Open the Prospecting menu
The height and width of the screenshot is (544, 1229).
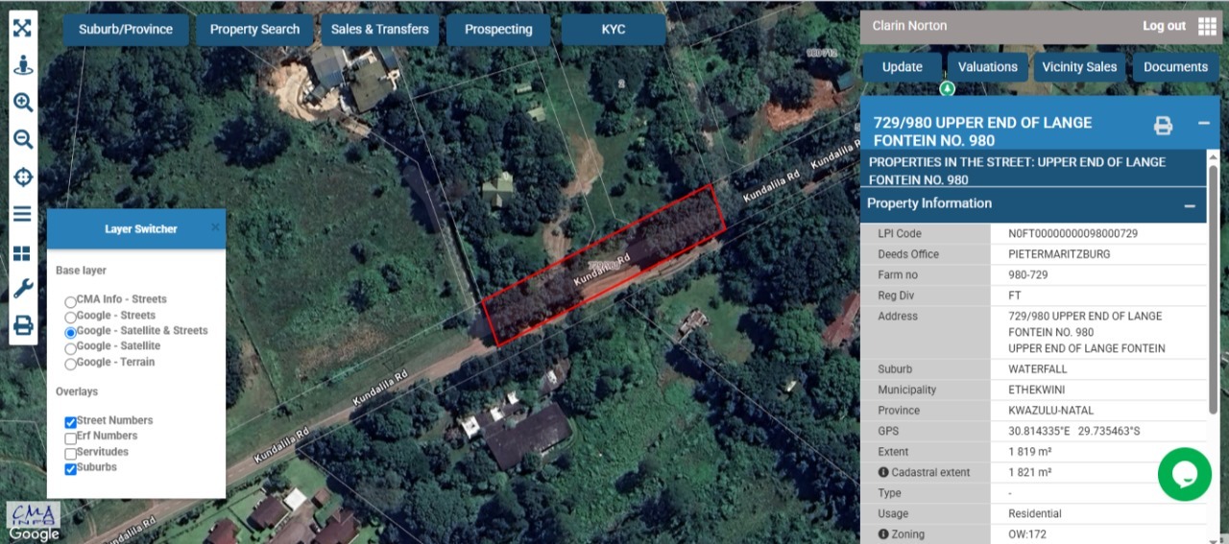498,30
